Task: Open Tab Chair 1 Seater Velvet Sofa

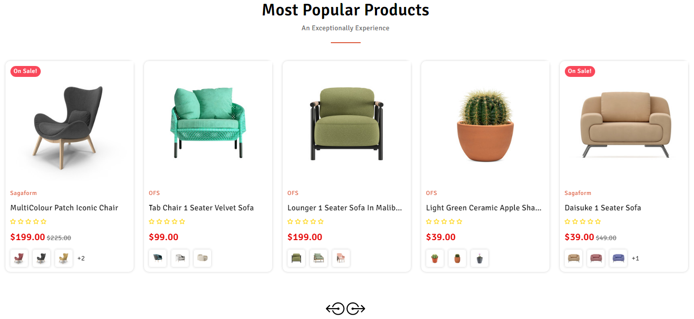Action: coord(201,208)
